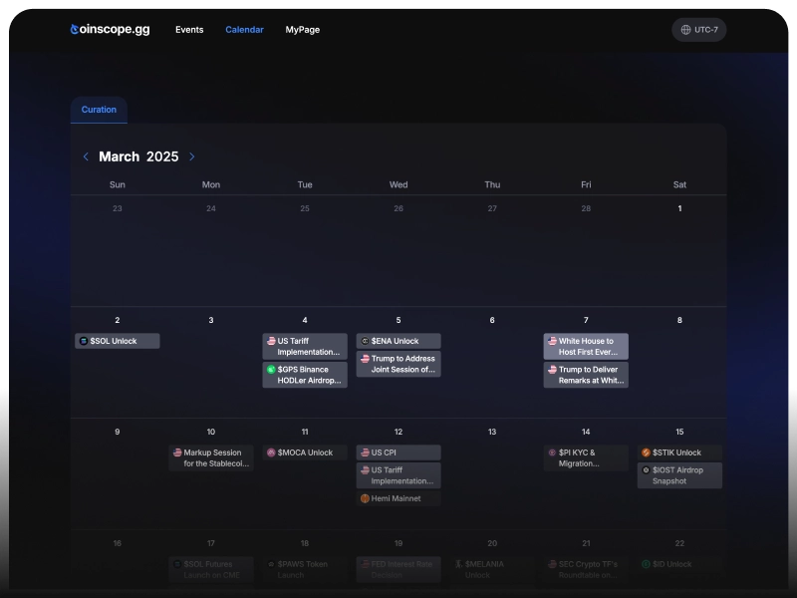Click flag icon on White House event
The image size is (797, 598).
(x=552, y=341)
